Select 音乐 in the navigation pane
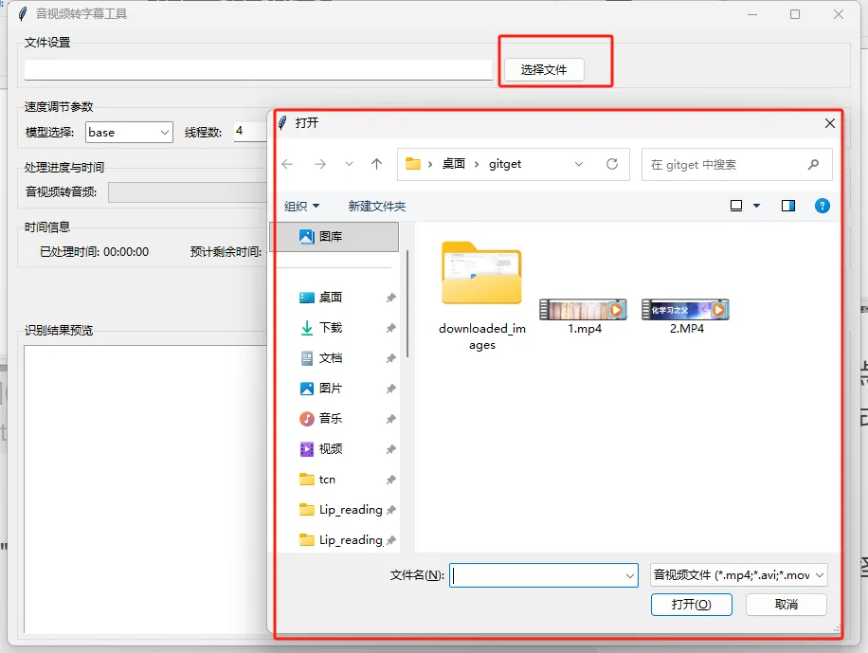Image resolution: width=868 pixels, height=653 pixels. click(x=331, y=419)
